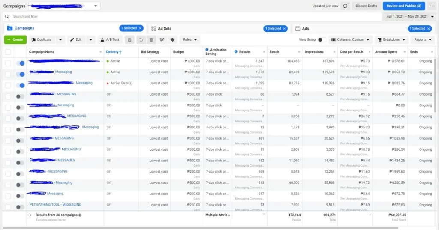Clear the Ads 1 Selected filter X
This screenshot has height=230, width=439.
pos(428,29)
